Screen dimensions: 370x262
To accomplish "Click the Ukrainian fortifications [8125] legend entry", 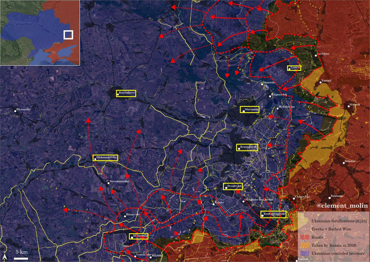I will tap(333, 221).
